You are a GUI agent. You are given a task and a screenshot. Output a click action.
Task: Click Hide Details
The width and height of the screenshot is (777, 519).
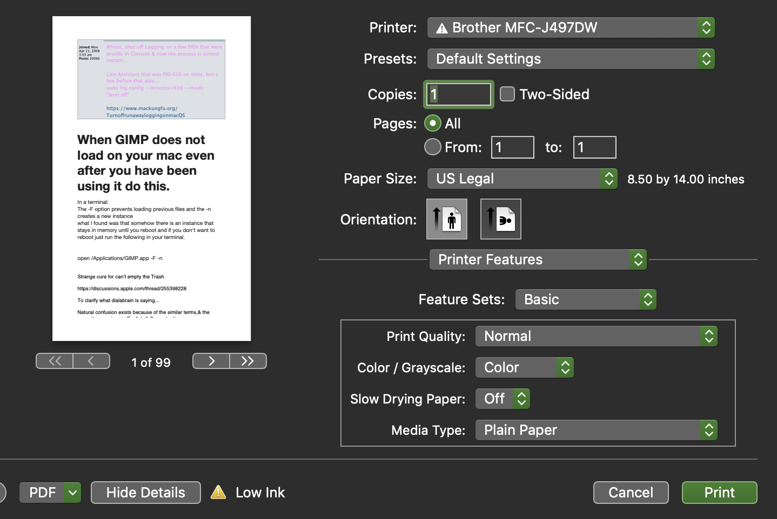point(145,492)
